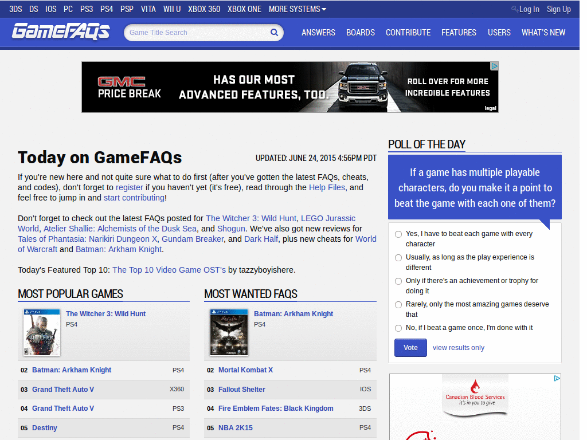
Task: Navigate to the CONTRIBUTE section
Action: click(x=408, y=33)
